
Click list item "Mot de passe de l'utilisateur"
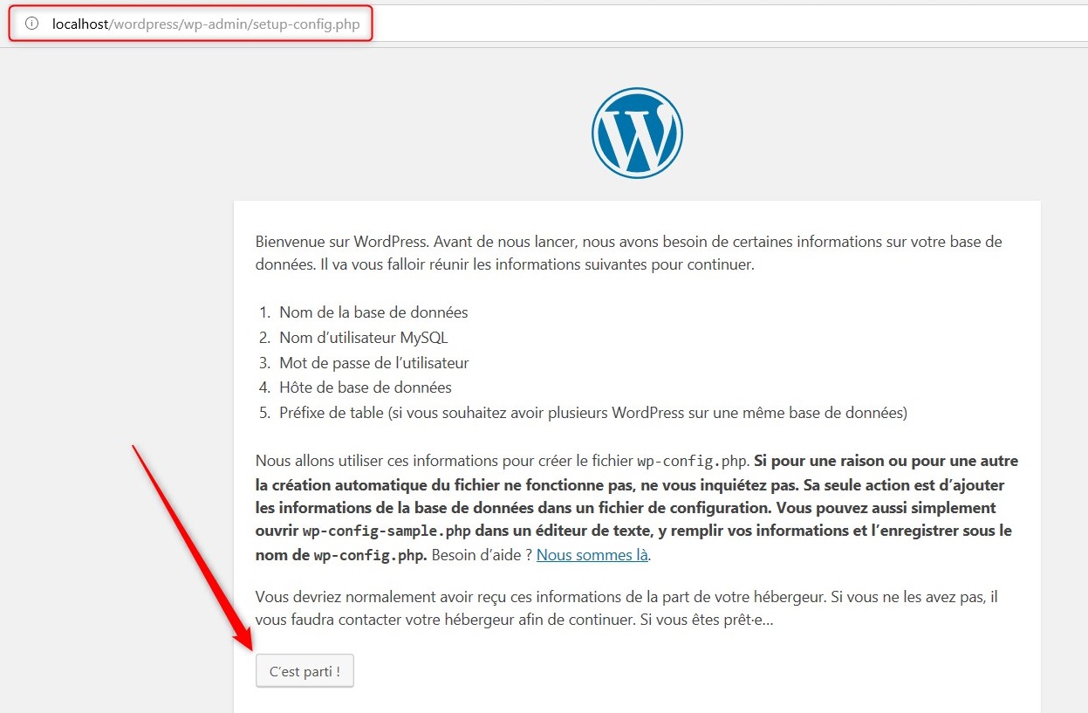(373, 363)
